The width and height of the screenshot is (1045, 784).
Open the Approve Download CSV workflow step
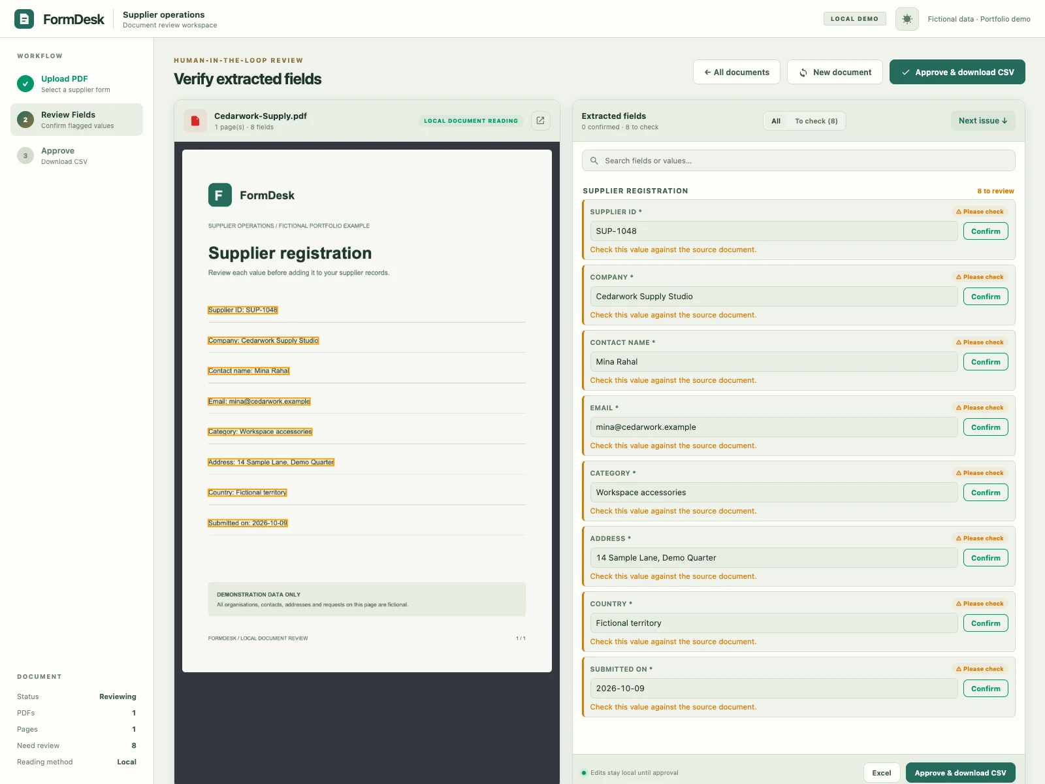pyautogui.click(x=76, y=155)
